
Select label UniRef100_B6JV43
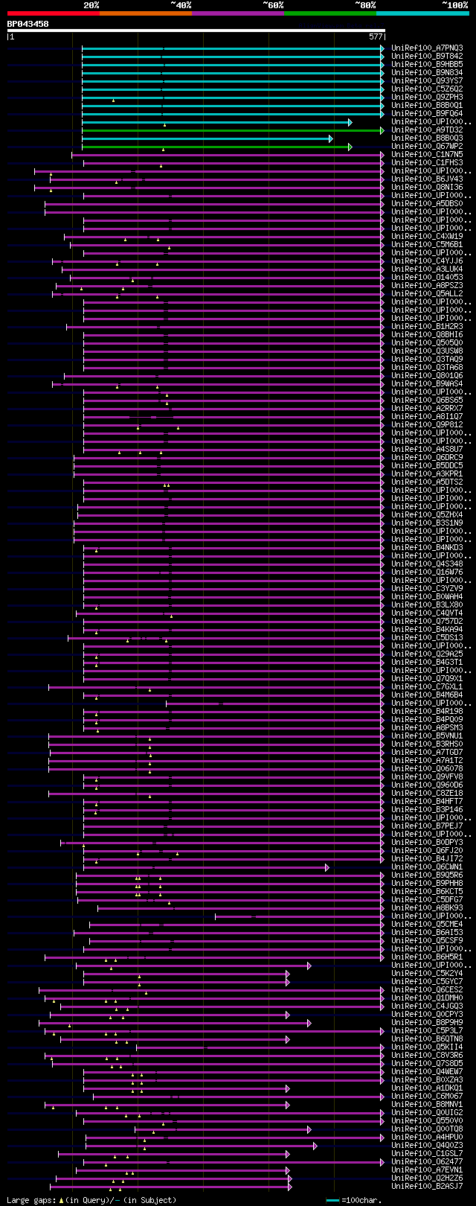(x=427, y=179)
